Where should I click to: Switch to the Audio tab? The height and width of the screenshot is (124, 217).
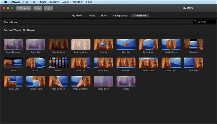pos(92,15)
